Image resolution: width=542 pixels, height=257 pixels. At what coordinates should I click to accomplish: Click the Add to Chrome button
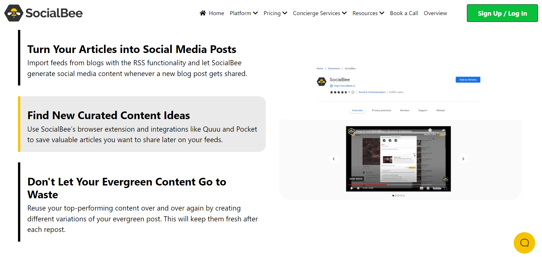pos(468,80)
